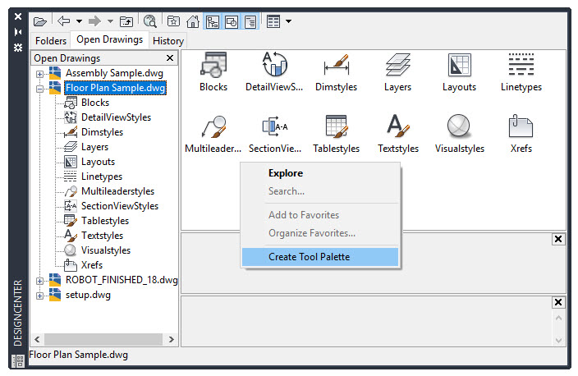
Task: Close the description pane
Action: click(x=558, y=302)
